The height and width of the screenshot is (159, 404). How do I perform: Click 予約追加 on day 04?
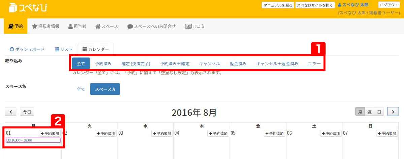click(x=218, y=134)
